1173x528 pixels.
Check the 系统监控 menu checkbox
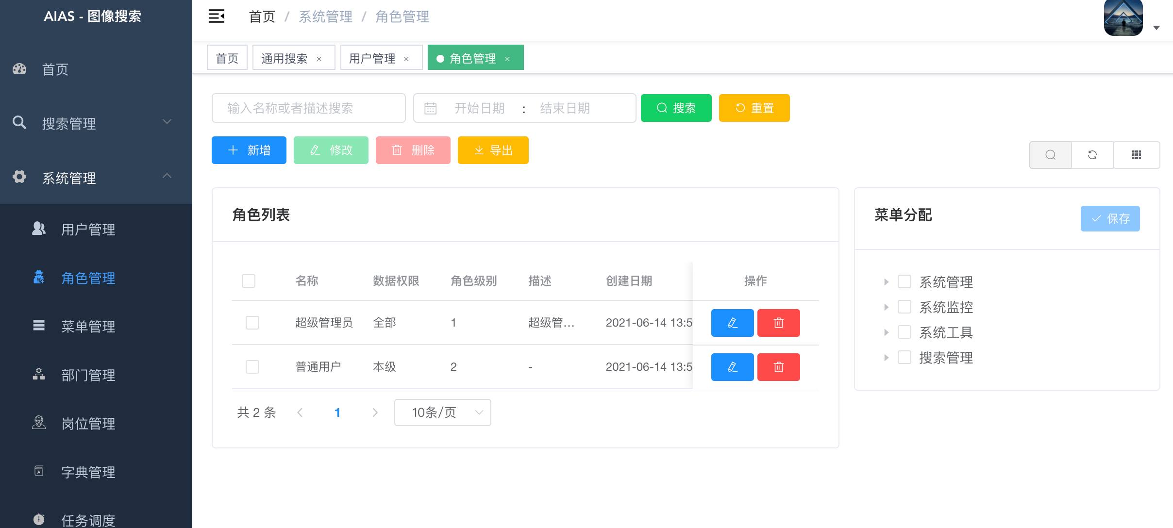pos(904,307)
